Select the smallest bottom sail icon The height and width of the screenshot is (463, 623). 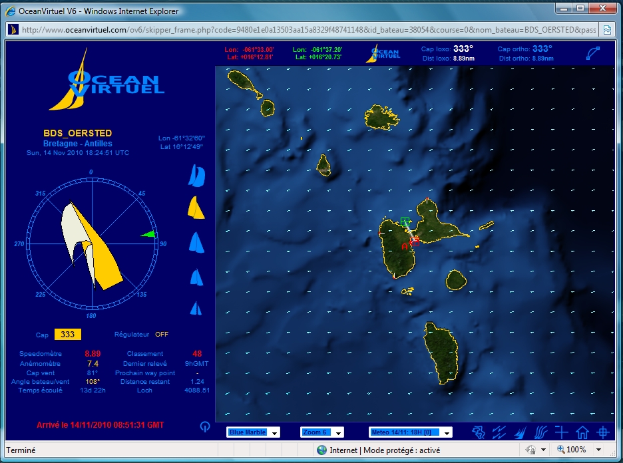pos(196,308)
